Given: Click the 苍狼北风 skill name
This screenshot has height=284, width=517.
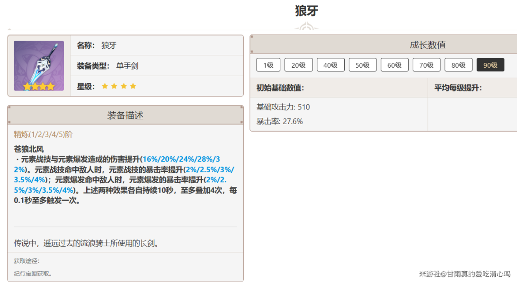Looking at the screenshot, I should click(x=29, y=149).
